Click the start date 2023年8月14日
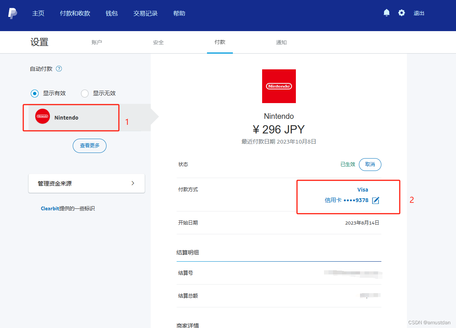The image size is (456, 328). 362,223
